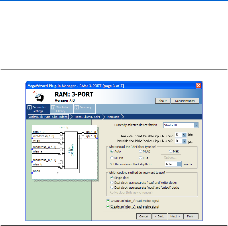Click the data[7..0] port label
Viewport: 228px width, 226px height.
click(39, 132)
